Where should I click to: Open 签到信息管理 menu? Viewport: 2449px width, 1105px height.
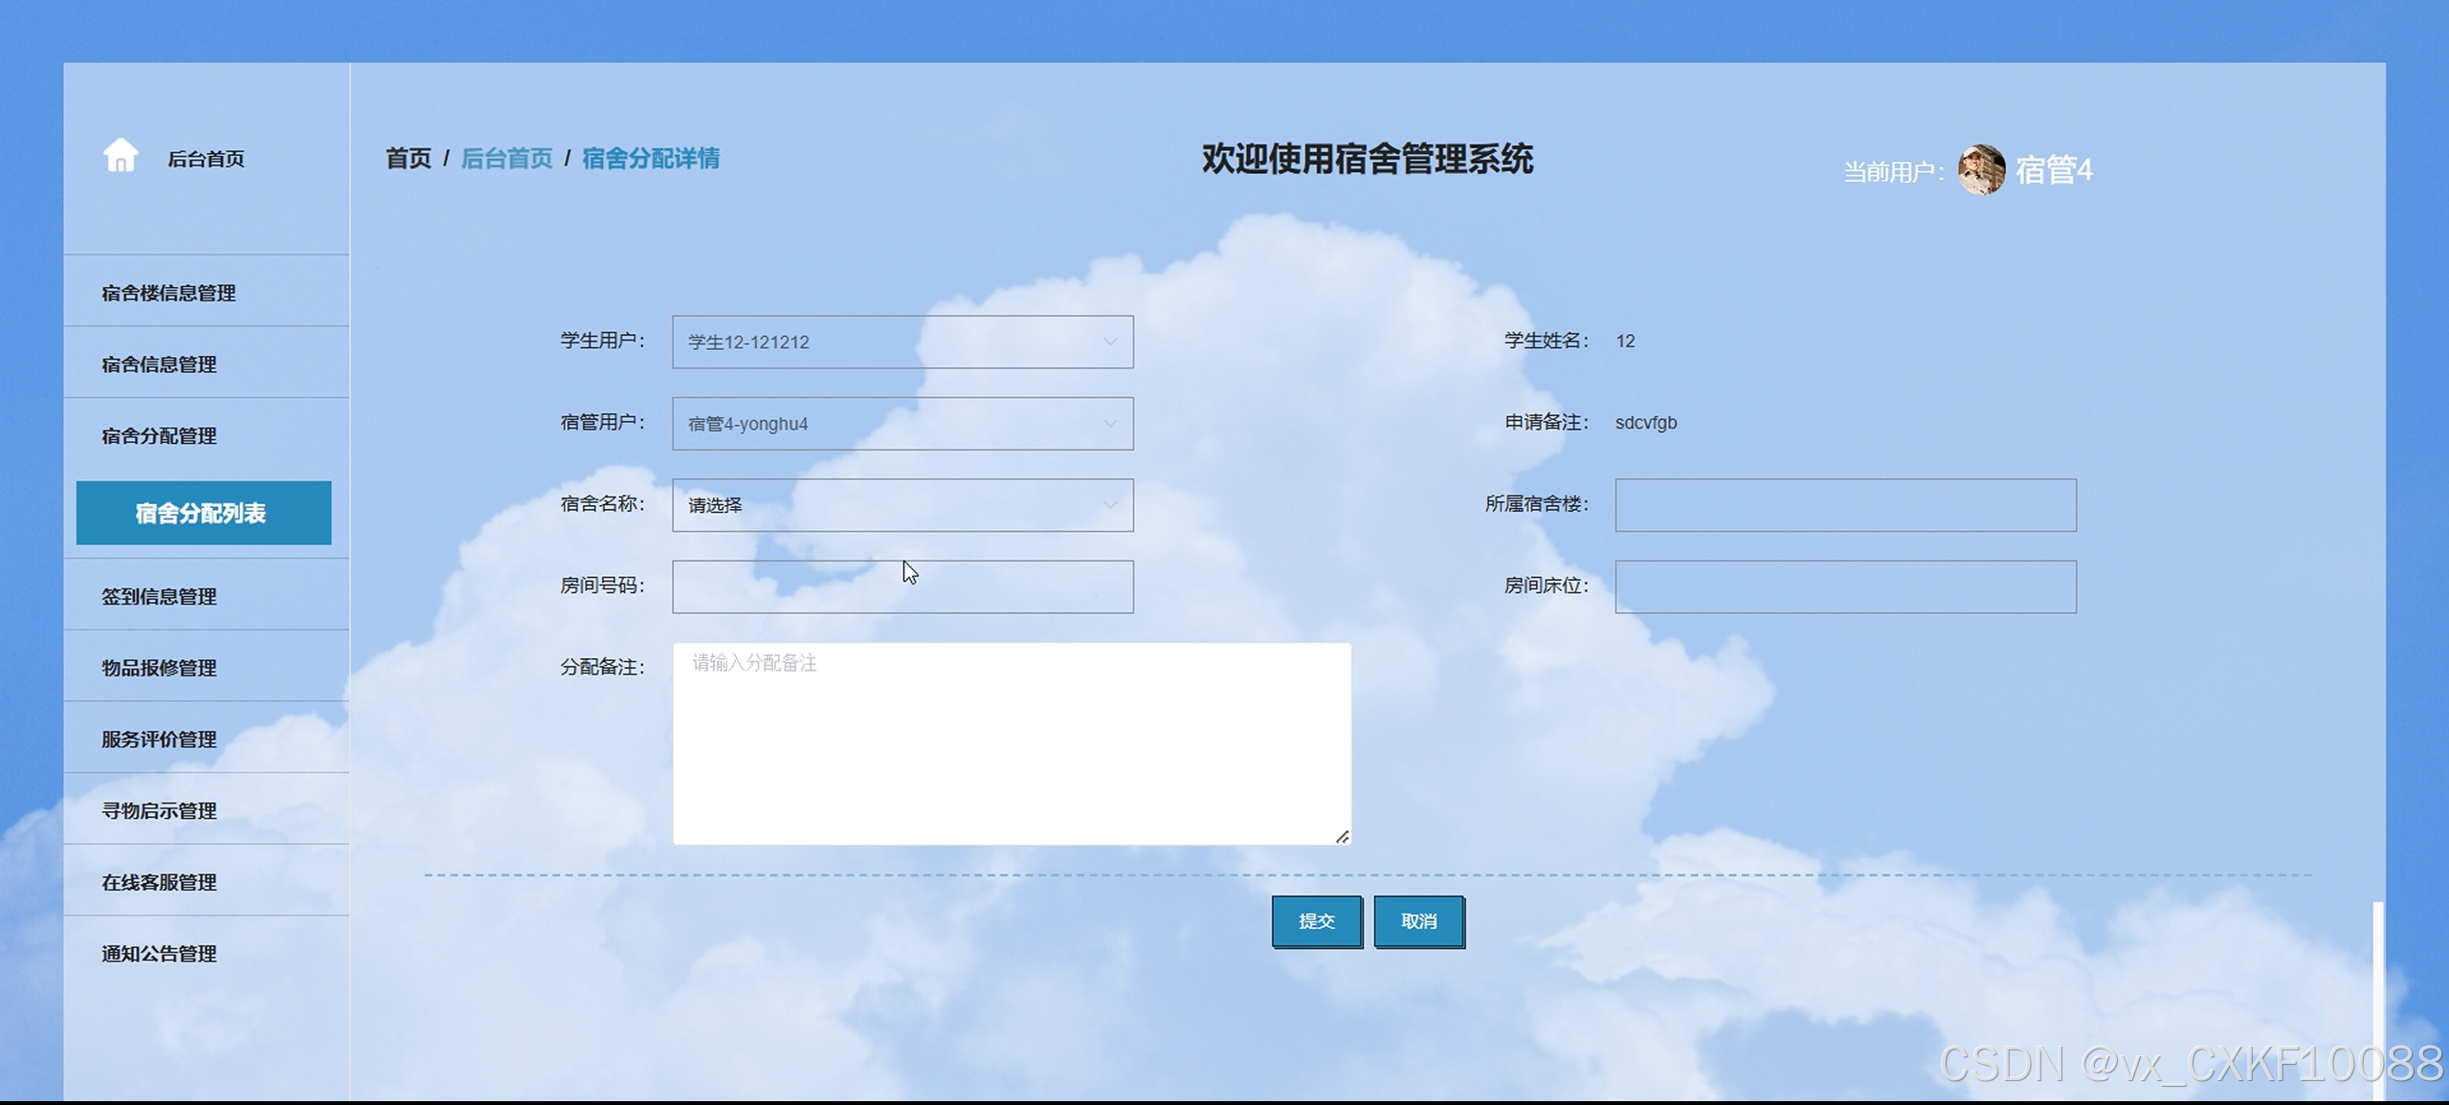point(159,596)
